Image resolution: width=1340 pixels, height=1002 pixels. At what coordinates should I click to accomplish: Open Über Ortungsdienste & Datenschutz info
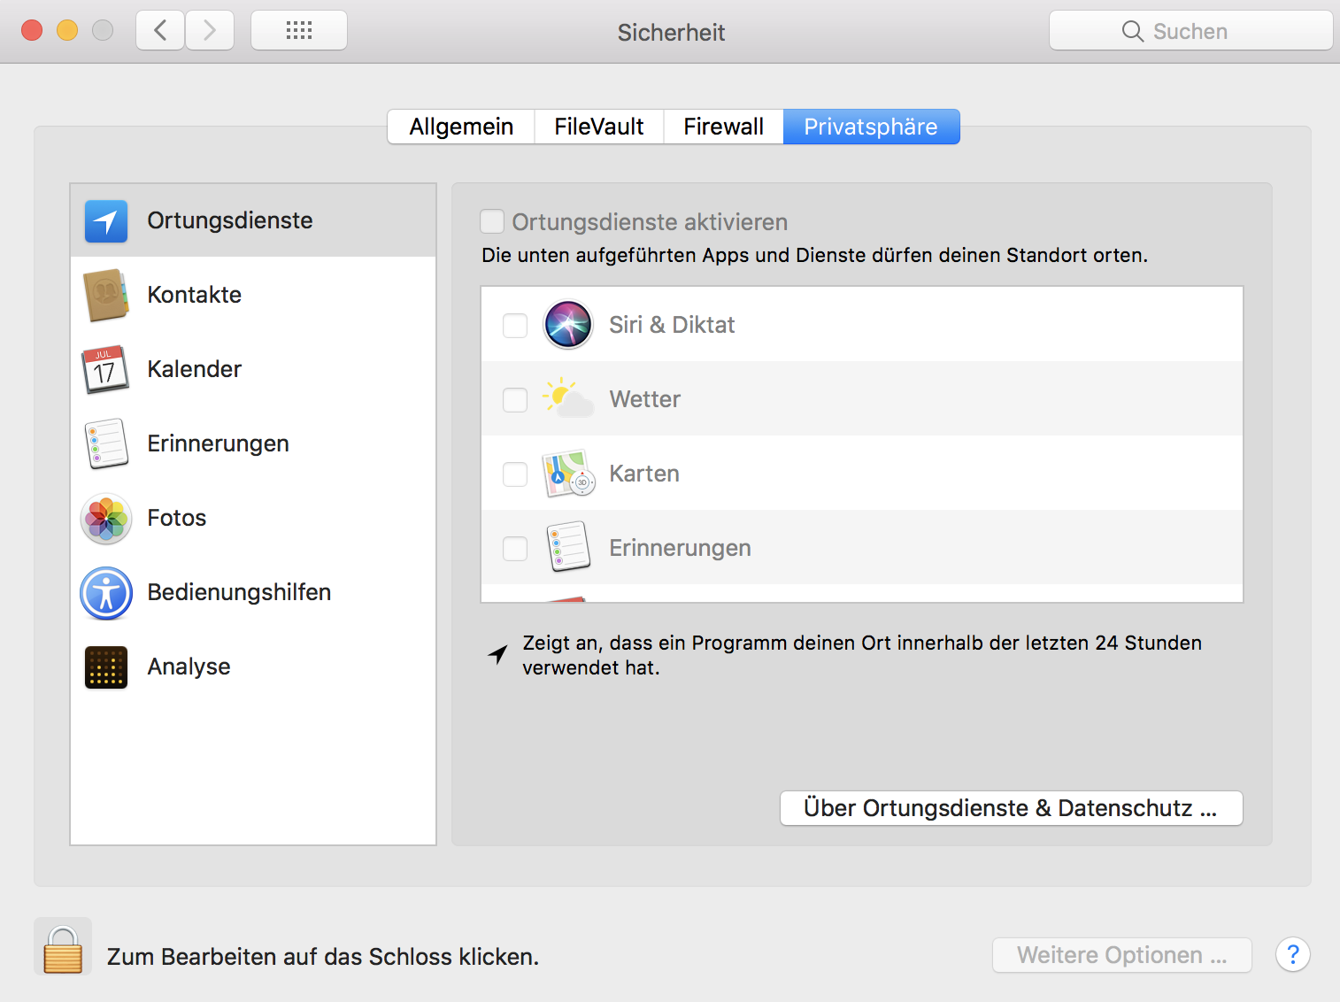point(1011,808)
